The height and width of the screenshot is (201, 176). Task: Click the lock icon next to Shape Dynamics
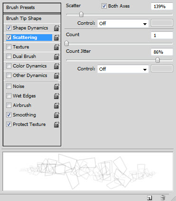tap(56, 28)
